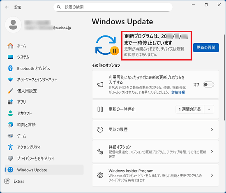Click the 詳細情報 link
The height and width of the screenshot is (193, 226).
pos(178,92)
